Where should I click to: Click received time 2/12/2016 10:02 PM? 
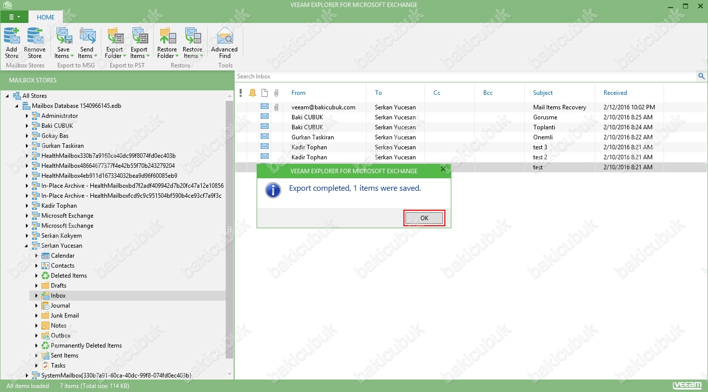tap(629, 107)
